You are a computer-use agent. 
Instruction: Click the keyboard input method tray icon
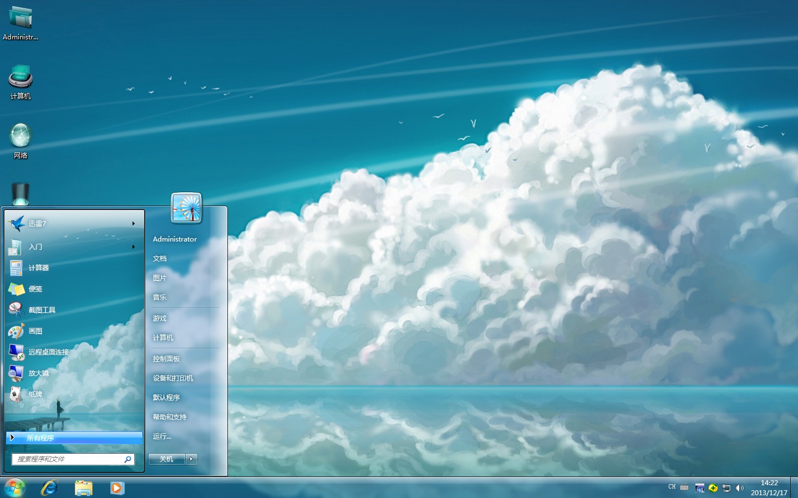684,487
